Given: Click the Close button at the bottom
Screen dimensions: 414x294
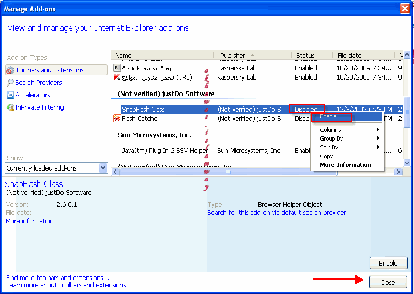Looking at the screenshot, I should point(388,282).
